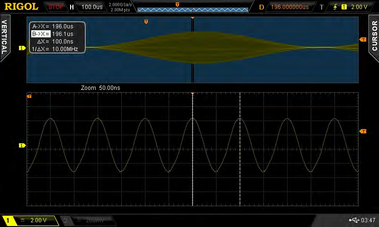The image size is (379, 227).
Task: Click the RIGOL logo
Action: [21, 7]
